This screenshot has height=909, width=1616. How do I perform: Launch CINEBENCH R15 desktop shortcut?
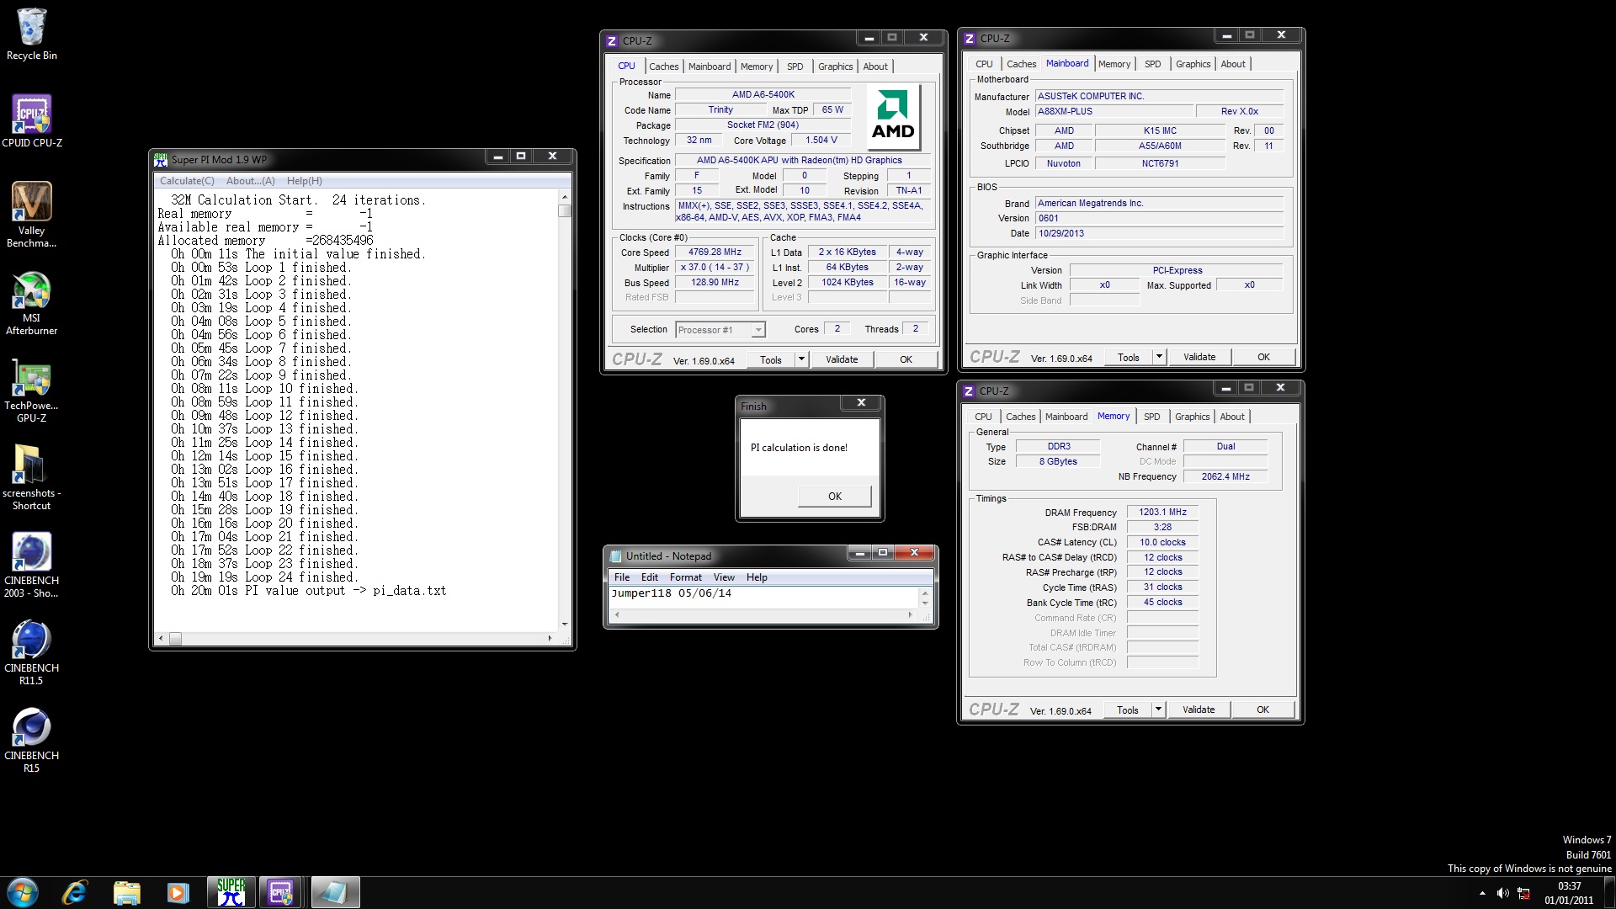click(x=31, y=740)
